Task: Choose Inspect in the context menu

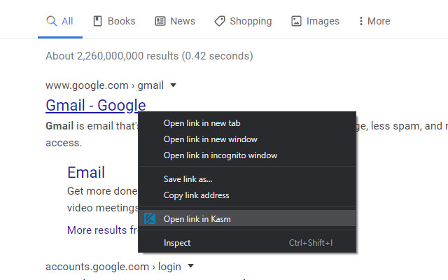Action: click(177, 243)
